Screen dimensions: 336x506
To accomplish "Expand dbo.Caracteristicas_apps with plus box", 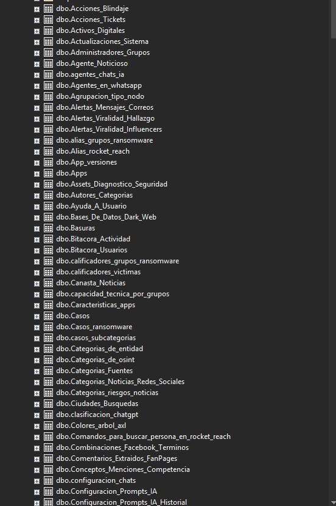I will (37, 305).
